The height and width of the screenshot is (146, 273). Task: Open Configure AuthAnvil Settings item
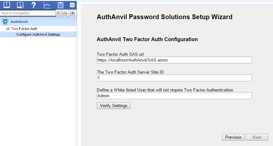click(x=38, y=34)
